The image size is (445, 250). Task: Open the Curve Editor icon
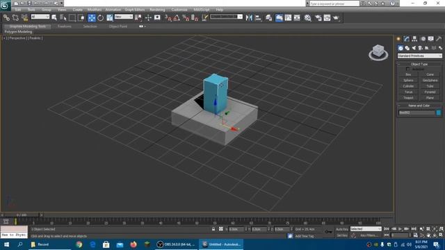(x=288, y=18)
